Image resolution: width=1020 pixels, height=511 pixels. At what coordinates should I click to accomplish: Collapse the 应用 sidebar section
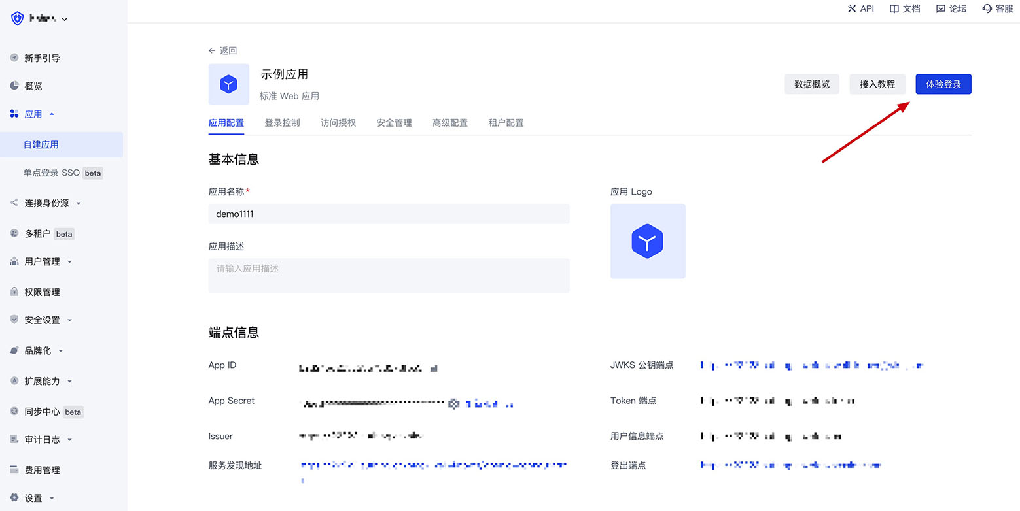52,114
